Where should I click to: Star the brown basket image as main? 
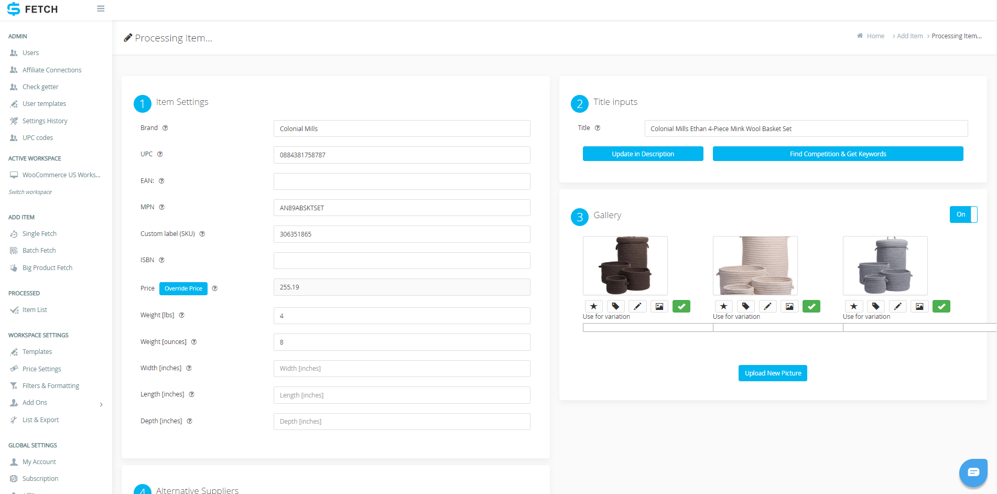(x=594, y=306)
